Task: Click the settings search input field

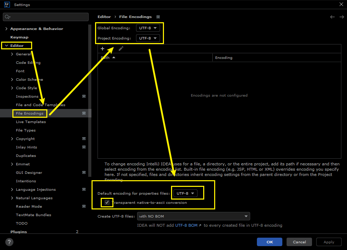Action: pos(46,17)
